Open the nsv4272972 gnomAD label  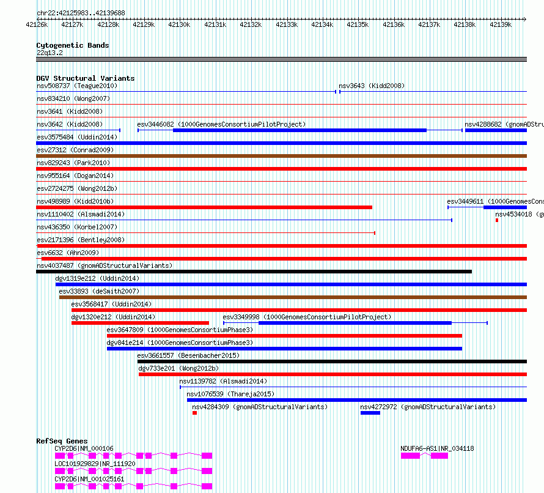point(428,407)
